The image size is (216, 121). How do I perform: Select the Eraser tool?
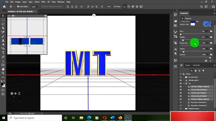[3, 45]
